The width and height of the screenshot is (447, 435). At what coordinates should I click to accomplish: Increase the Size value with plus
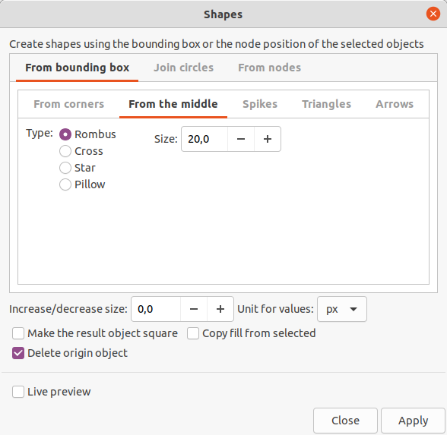[268, 139]
